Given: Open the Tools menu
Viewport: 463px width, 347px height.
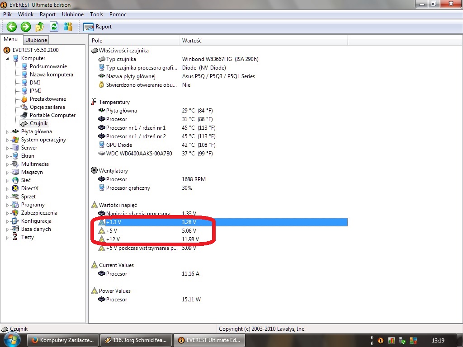Looking at the screenshot, I should (97, 14).
